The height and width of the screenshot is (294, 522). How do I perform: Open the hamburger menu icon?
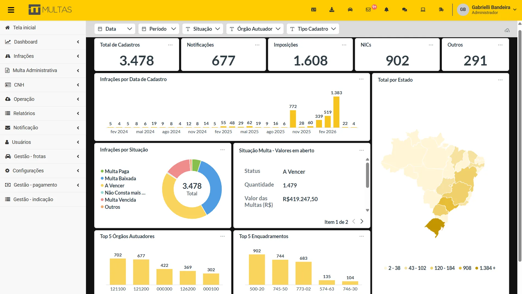pos(11,10)
